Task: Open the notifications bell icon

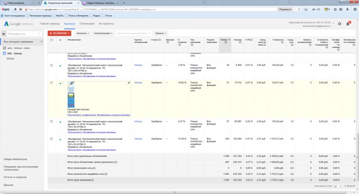Action: [348, 23]
